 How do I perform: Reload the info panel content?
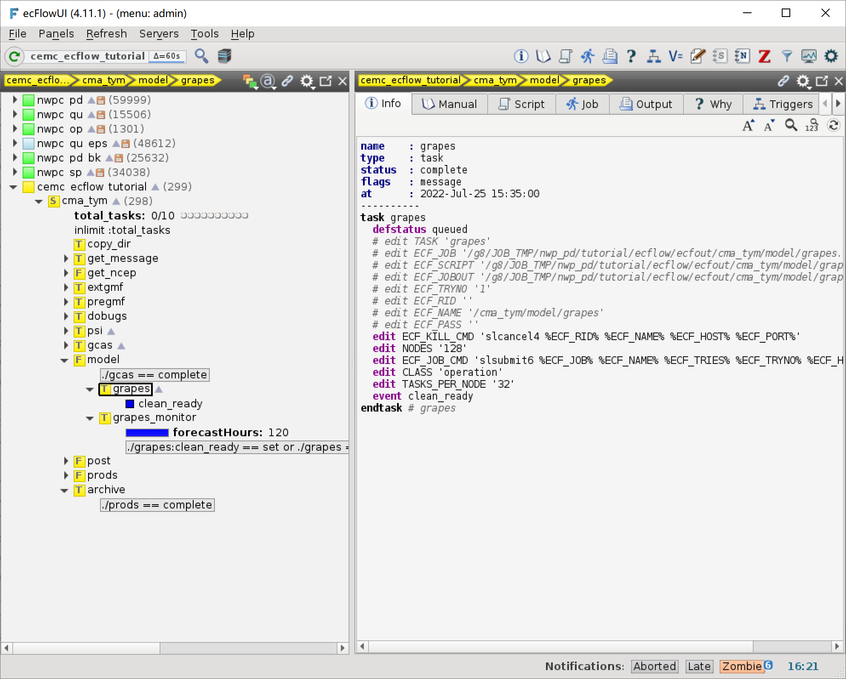(x=833, y=125)
